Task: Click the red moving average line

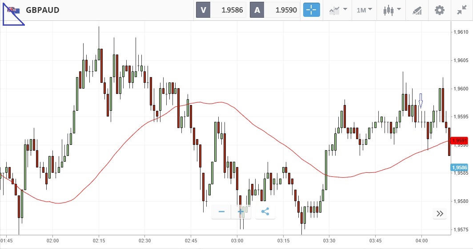Action: (133, 132)
